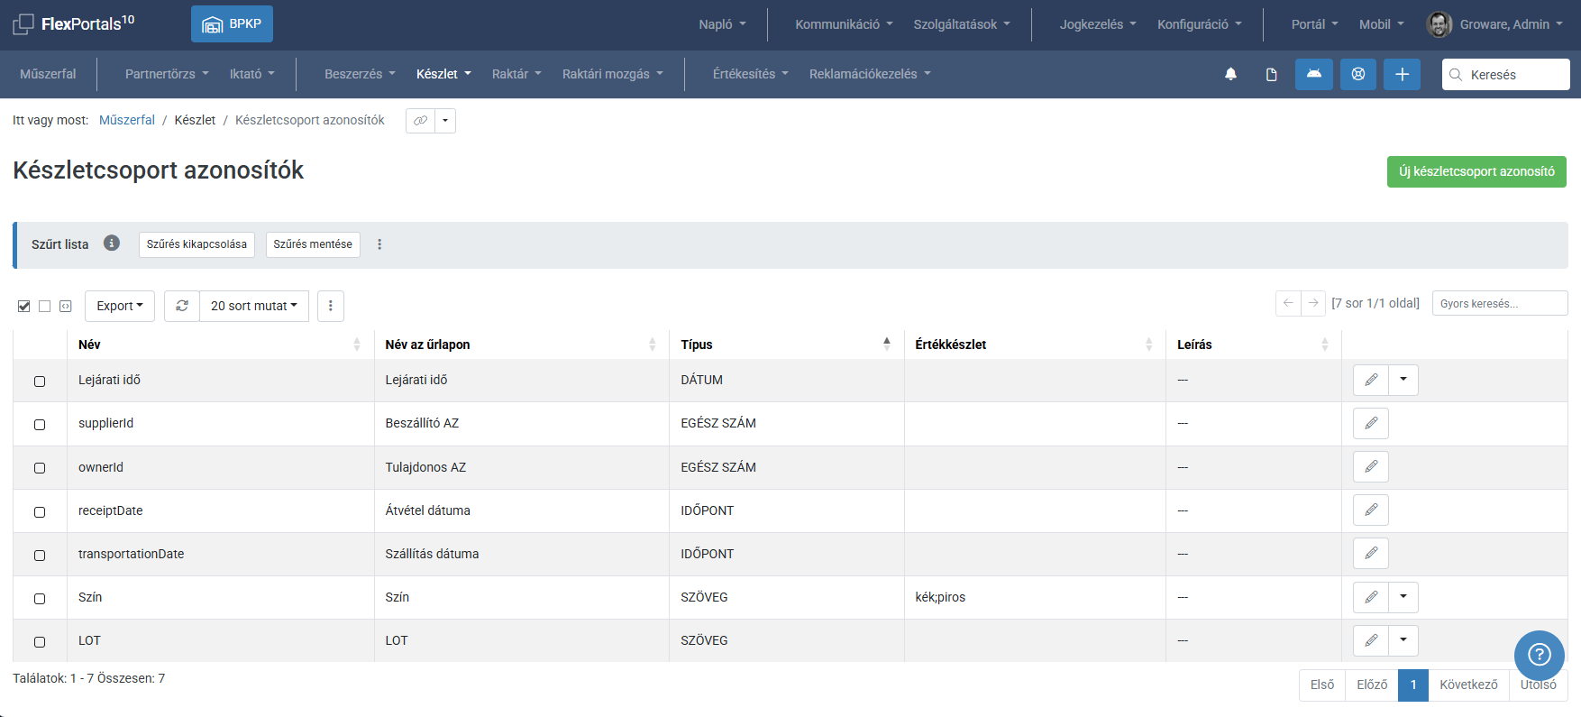
Task: Open the notifications bell icon
Action: [1230, 74]
